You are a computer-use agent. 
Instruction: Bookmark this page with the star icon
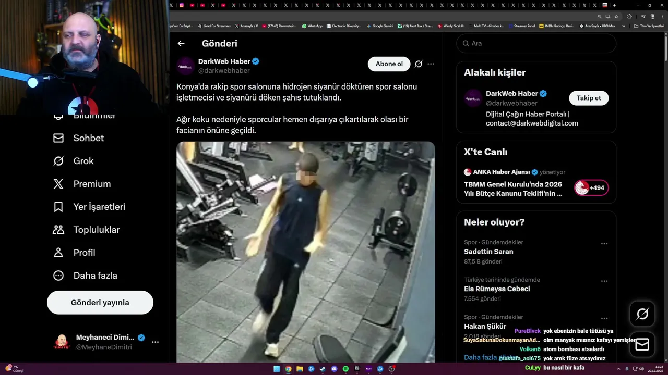pyautogui.click(x=616, y=16)
